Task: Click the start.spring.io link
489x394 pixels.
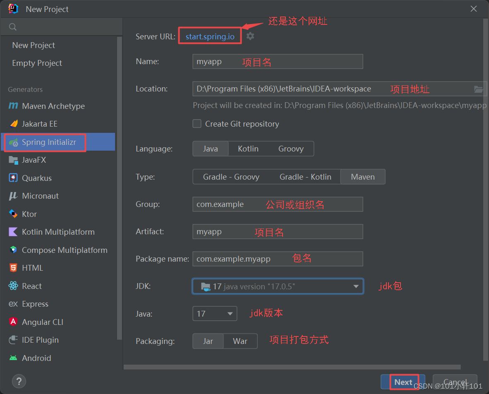Action: point(210,36)
